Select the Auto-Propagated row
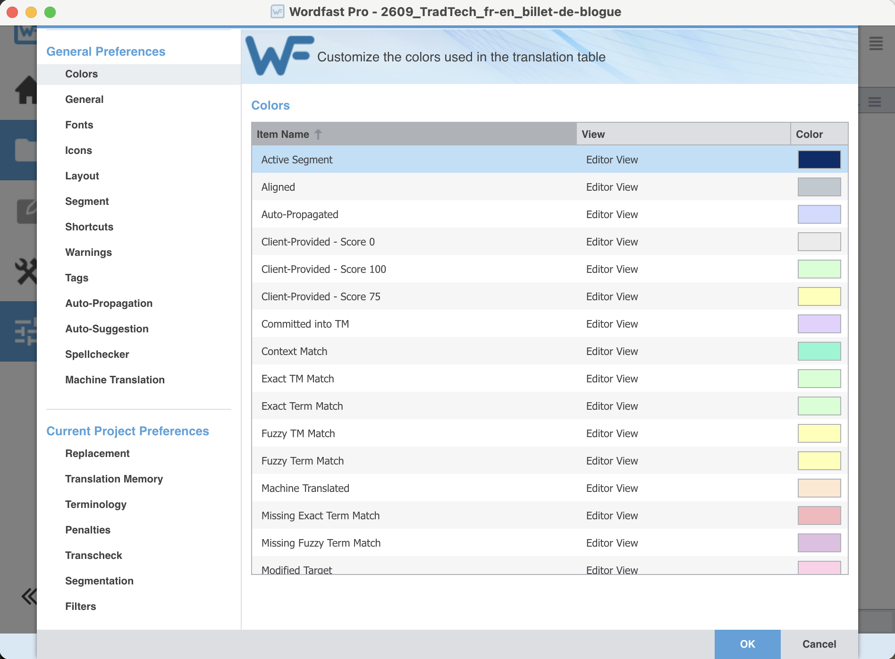The height and width of the screenshot is (659, 895). click(x=550, y=214)
